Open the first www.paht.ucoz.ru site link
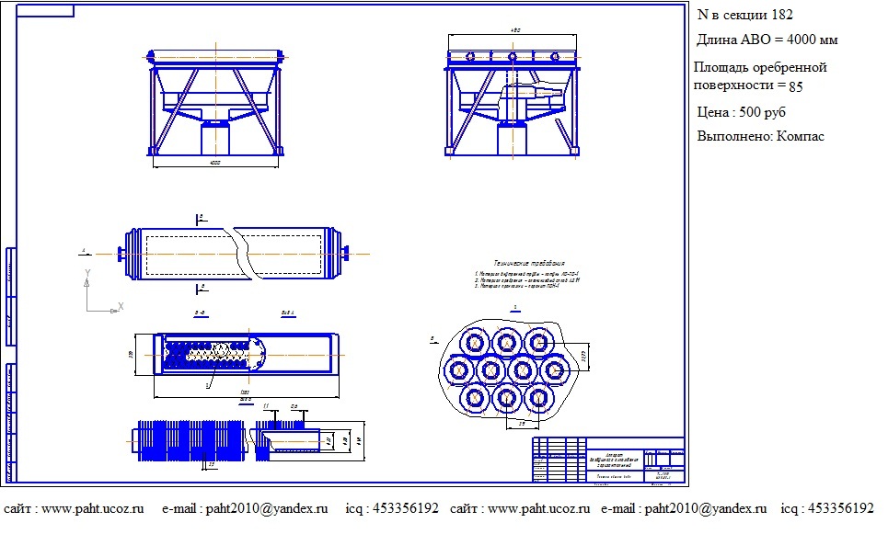The height and width of the screenshot is (534, 888). tap(92, 508)
